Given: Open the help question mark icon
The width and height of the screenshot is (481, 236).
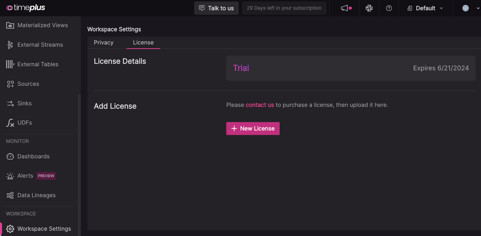Looking at the screenshot, I should click(x=389, y=8).
